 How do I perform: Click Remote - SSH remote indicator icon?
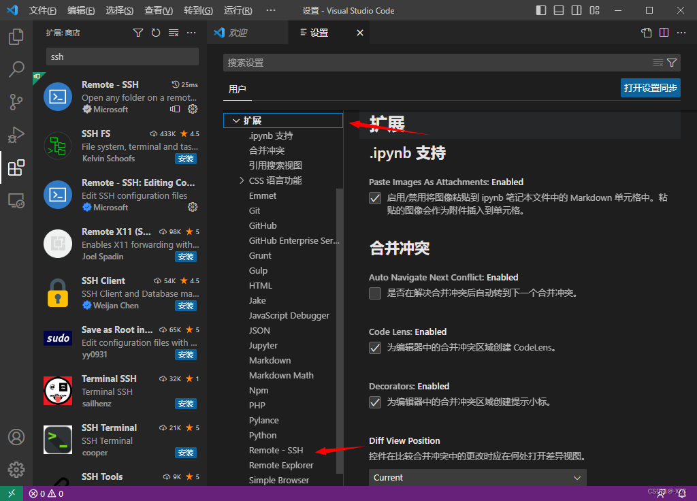(x=175, y=109)
